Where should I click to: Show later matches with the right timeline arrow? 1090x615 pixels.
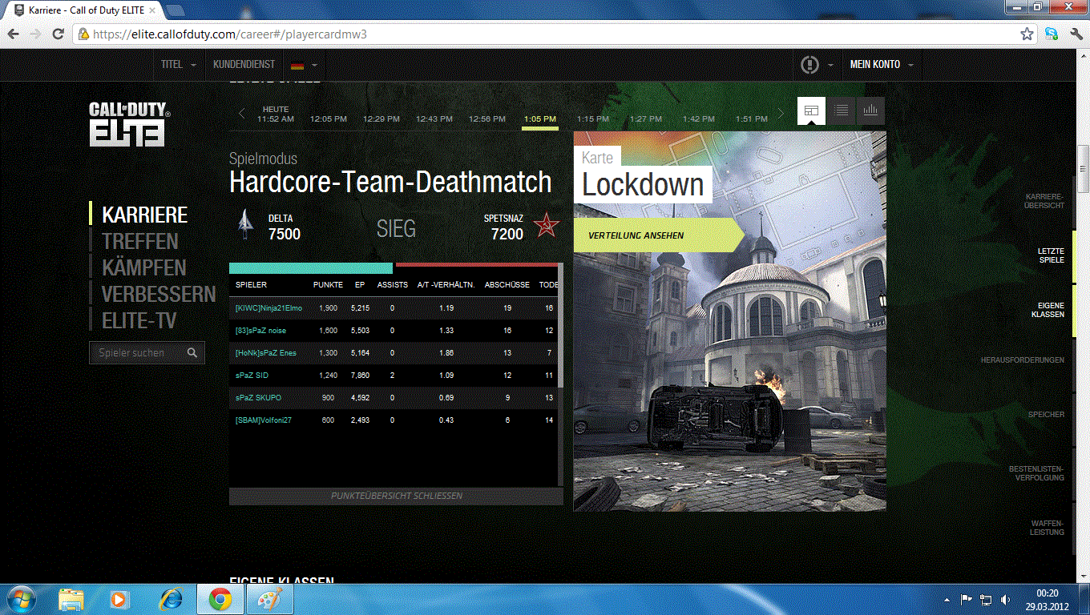(781, 114)
